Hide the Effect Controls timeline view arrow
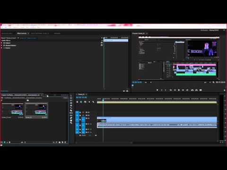 [102, 38]
